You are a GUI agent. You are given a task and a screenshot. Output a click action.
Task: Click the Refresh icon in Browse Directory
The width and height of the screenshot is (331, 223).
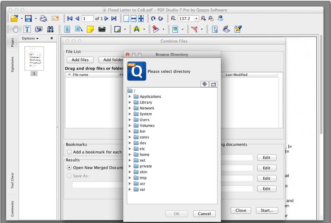205,84
